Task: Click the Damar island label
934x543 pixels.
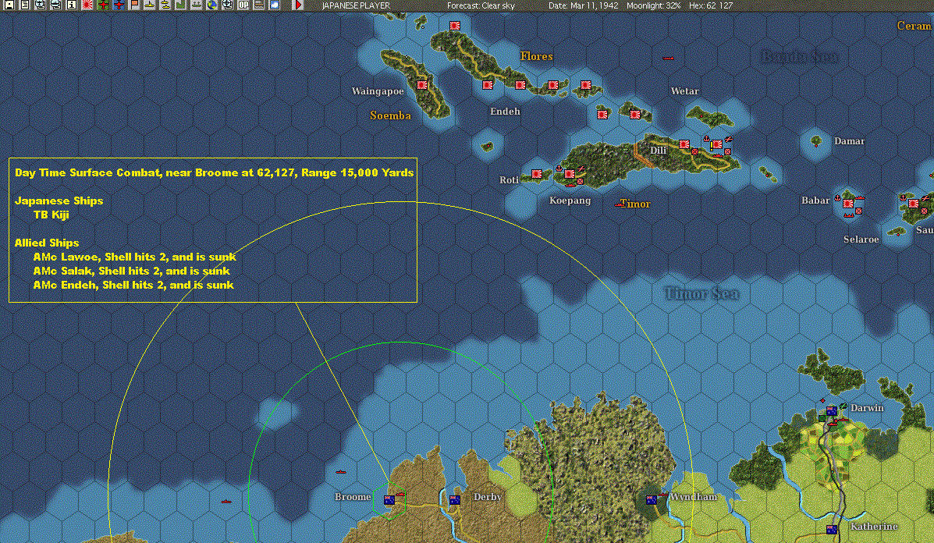Action: [x=849, y=141]
